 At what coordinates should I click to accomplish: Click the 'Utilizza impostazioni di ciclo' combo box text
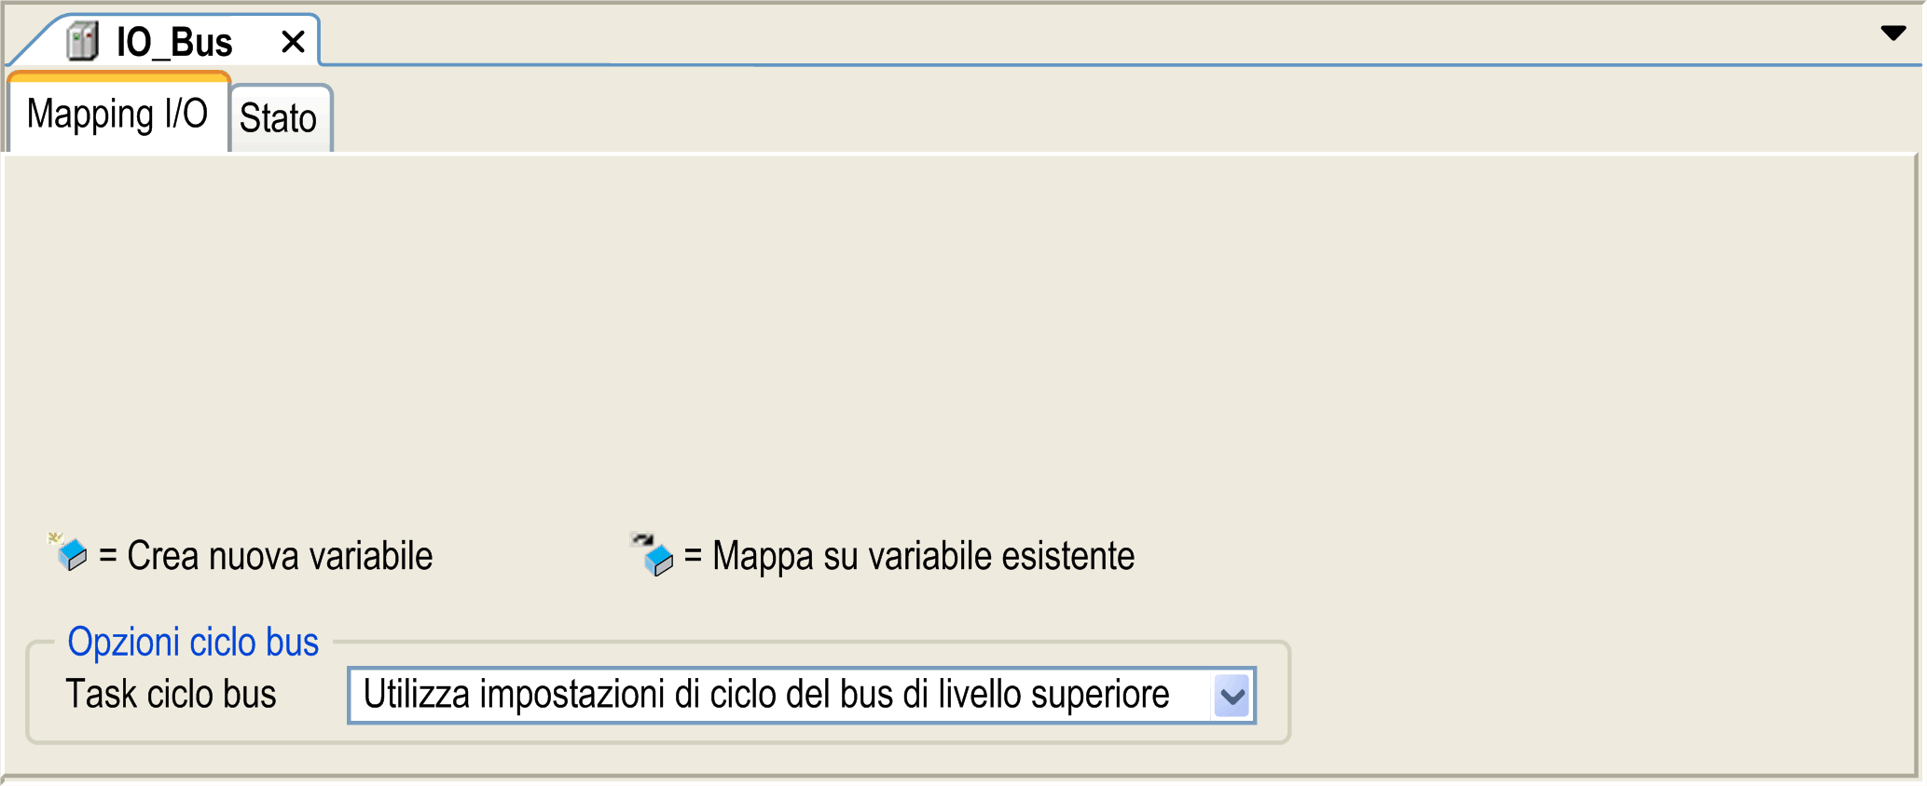(766, 696)
